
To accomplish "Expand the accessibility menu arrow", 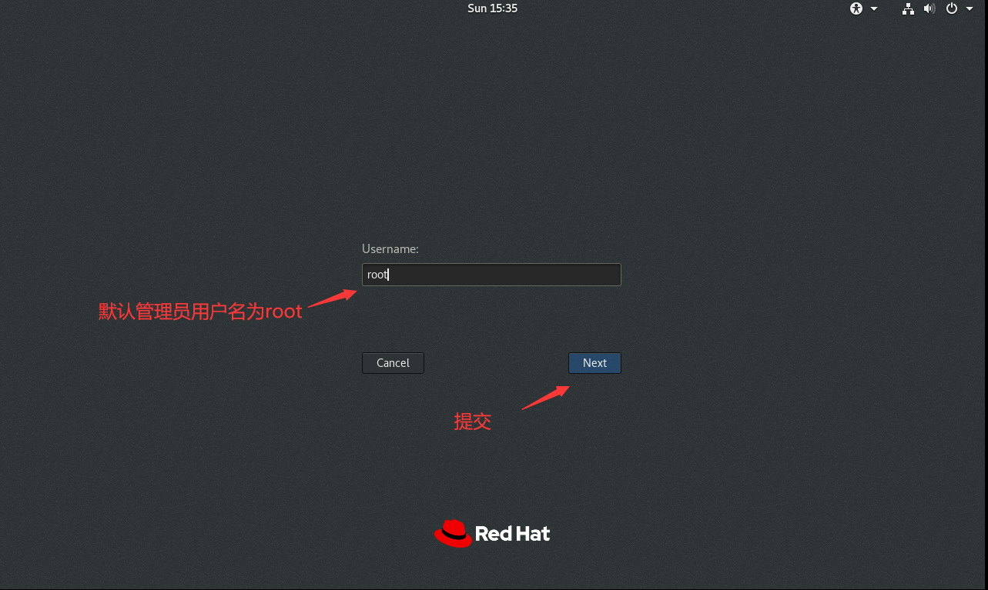I will [x=874, y=9].
